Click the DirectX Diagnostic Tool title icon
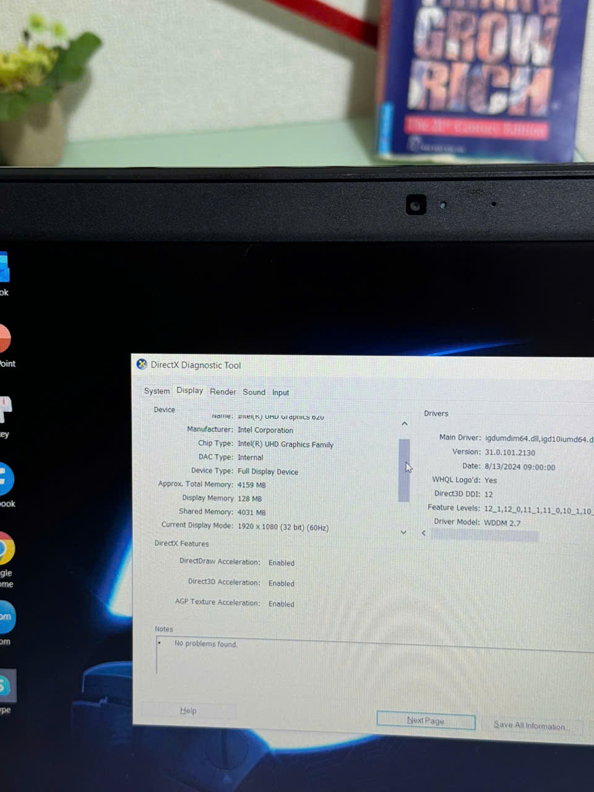The image size is (594, 792). point(142,364)
